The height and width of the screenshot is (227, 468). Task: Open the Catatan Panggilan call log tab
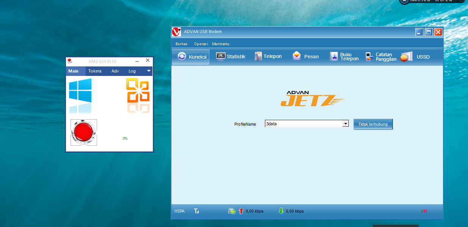381,57
